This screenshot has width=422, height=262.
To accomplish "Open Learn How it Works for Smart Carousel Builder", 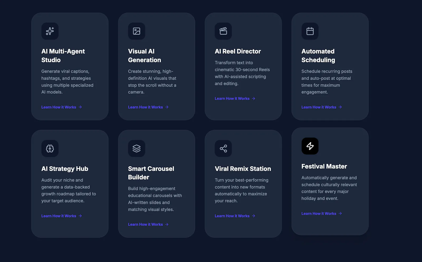I will coord(148,225).
